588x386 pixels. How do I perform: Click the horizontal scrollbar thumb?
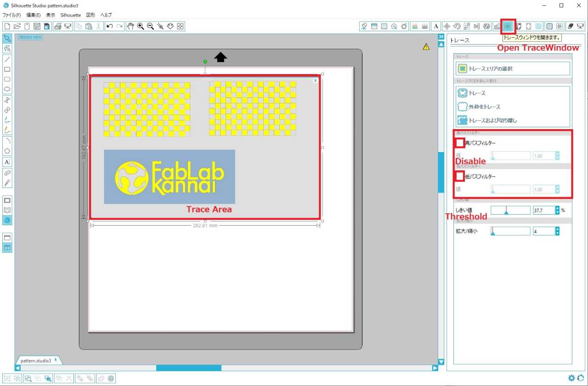[189, 368]
